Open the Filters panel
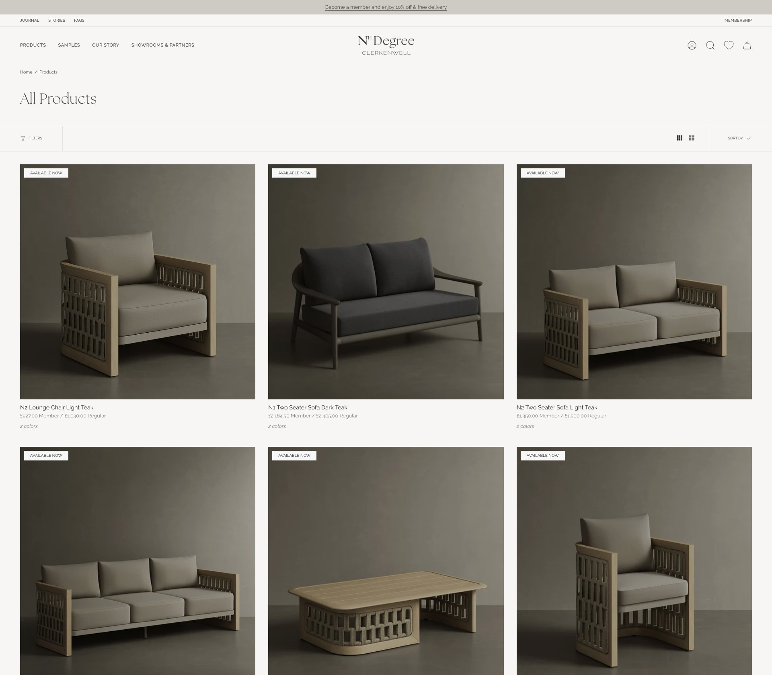 31,138
